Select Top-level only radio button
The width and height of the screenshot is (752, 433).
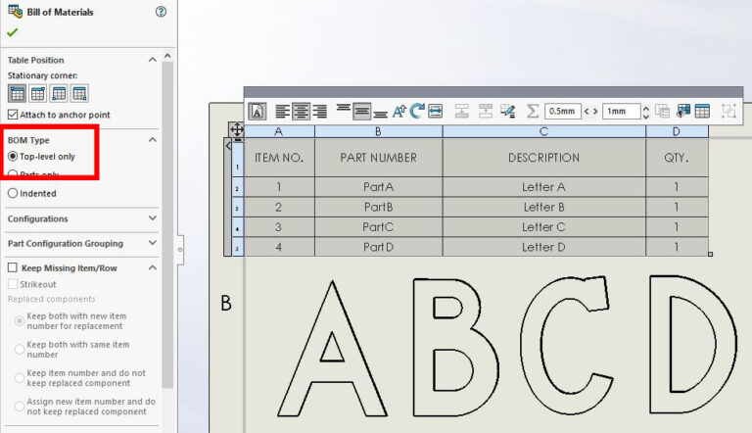pyautogui.click(x=13, y=157)
